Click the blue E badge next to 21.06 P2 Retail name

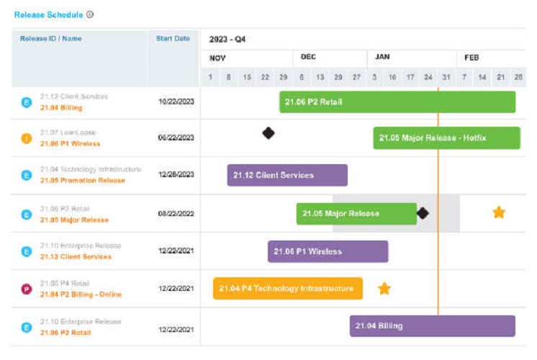click(x=27, y=328)
